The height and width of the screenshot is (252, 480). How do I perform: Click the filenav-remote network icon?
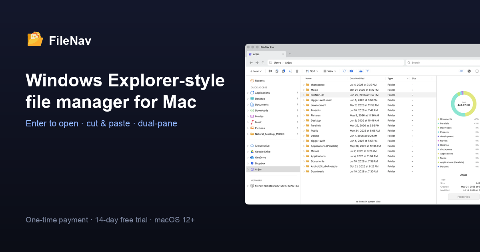[x=252, y=186]
